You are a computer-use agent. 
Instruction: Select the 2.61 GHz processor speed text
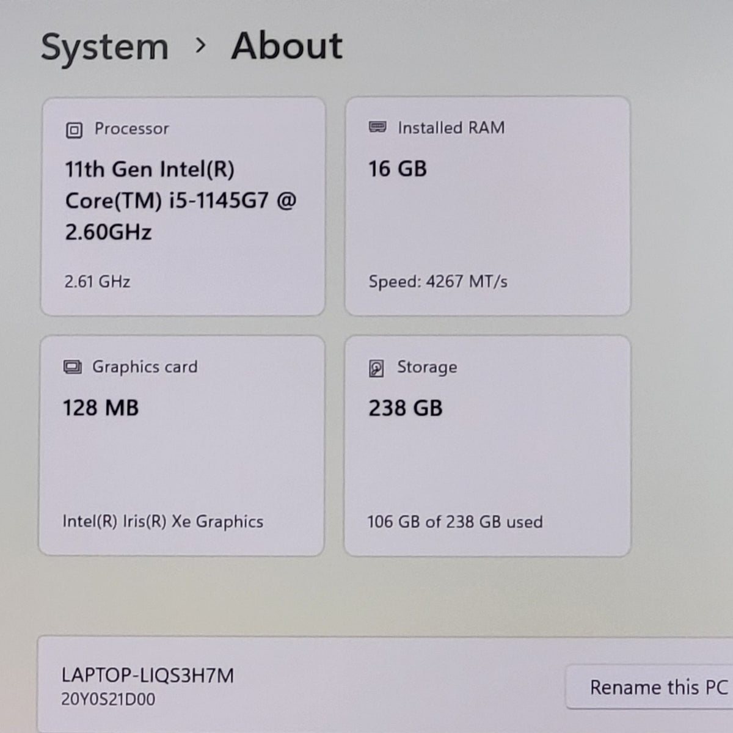pyautogui.click(x=97, y=282)
